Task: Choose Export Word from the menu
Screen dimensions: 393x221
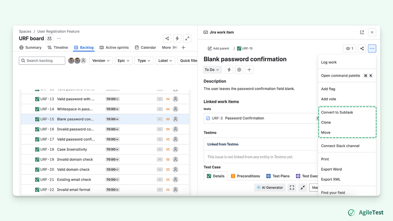Action: tap(347, 169)
